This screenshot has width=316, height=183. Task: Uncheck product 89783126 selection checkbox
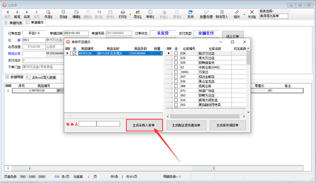click(x=74, y=53)
